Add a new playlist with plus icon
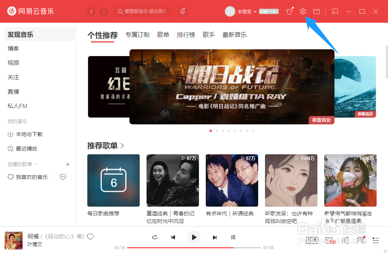 point(68,164)
